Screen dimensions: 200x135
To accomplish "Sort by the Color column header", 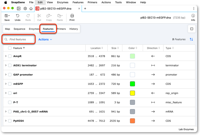I will 133,48.
